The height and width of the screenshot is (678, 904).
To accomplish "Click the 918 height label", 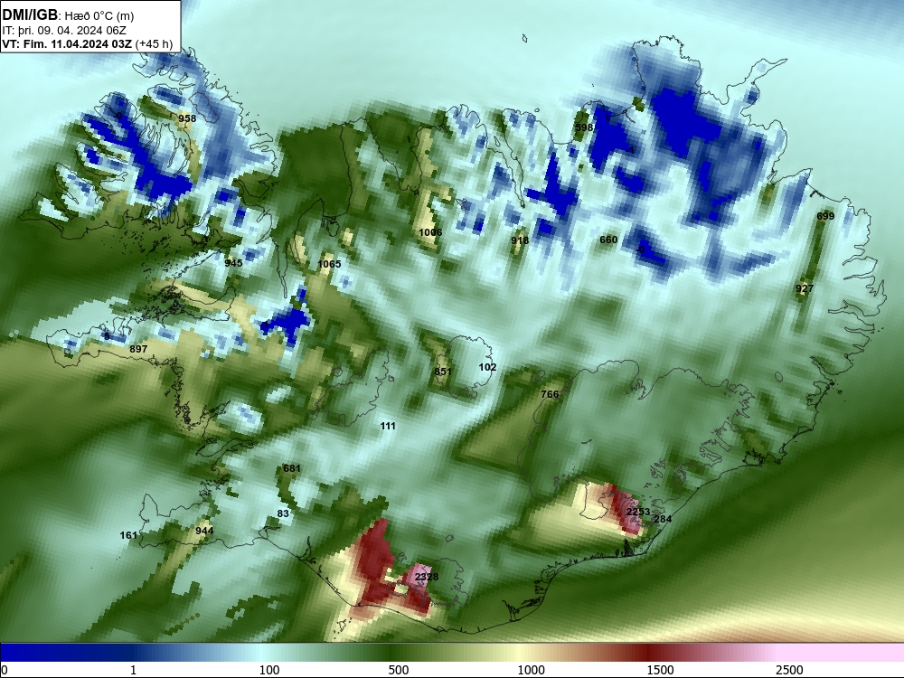I will (x=520, y=240).
